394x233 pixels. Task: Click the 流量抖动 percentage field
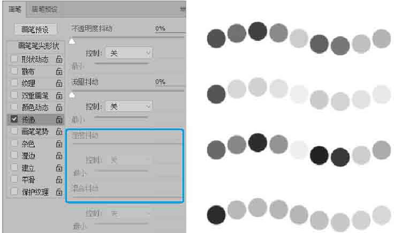pos(160,82)
